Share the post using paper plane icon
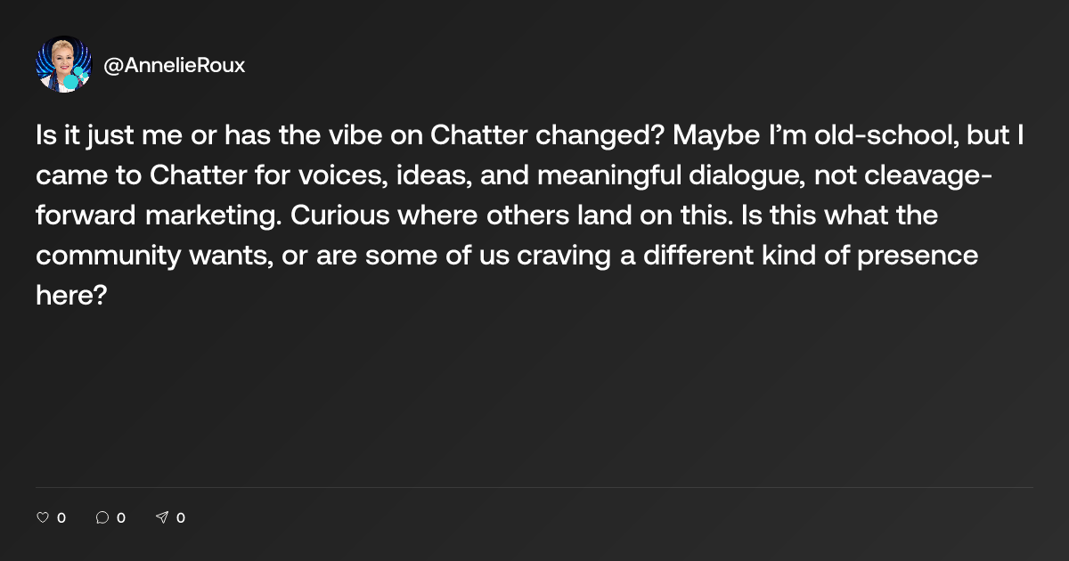The height and width of the screenshot is (561, 1069). tap(162, 517)
